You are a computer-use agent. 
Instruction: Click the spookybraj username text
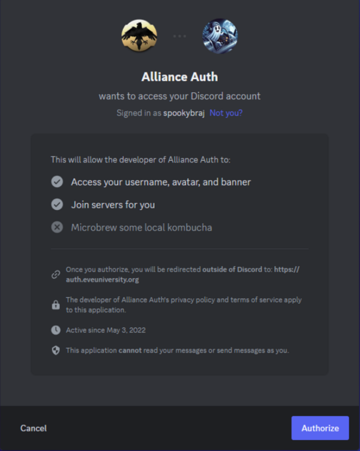click(184, 113)
